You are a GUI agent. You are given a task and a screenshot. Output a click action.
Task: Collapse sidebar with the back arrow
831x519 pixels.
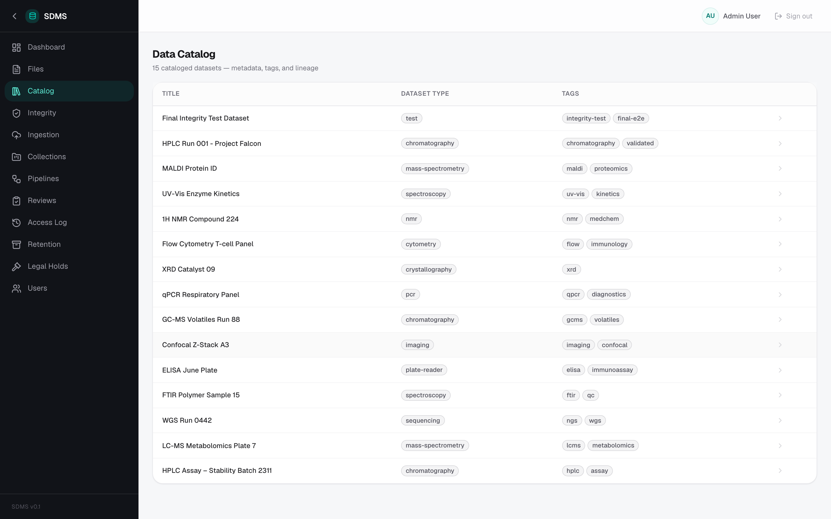click(x=14, y=16)
